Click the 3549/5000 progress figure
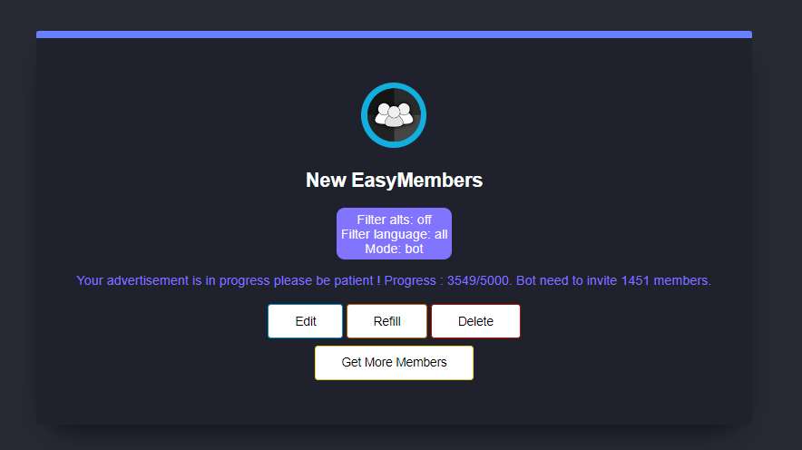 (478, 280)
